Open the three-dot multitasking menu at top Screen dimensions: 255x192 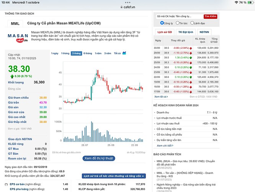[127, 2]
